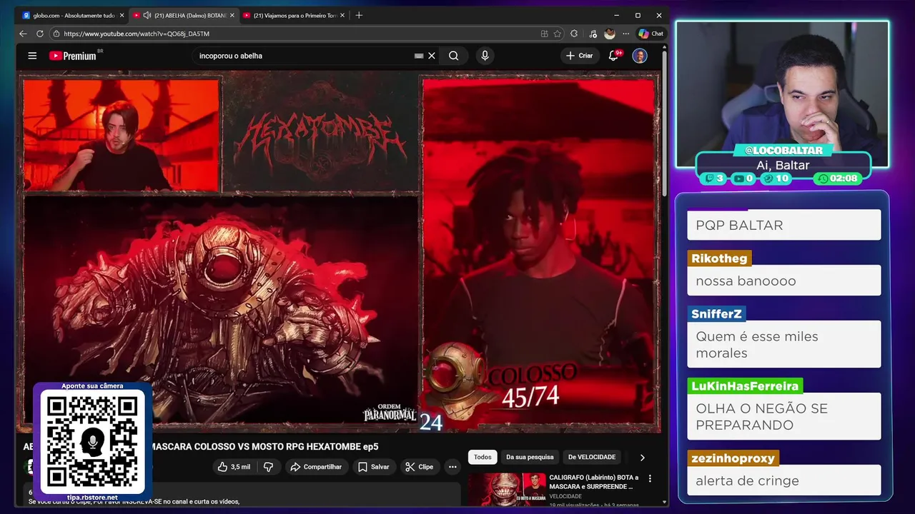Mute the ABELHA tab audio speaker icon

(x=147, y=15)
